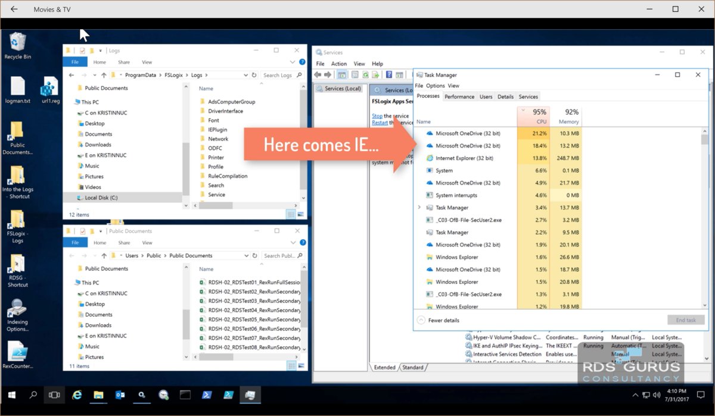This screenshot has width=715, height=416.
Task: Open FSLogix Logs desktop shortcut
Action: [x=17, y=227]
